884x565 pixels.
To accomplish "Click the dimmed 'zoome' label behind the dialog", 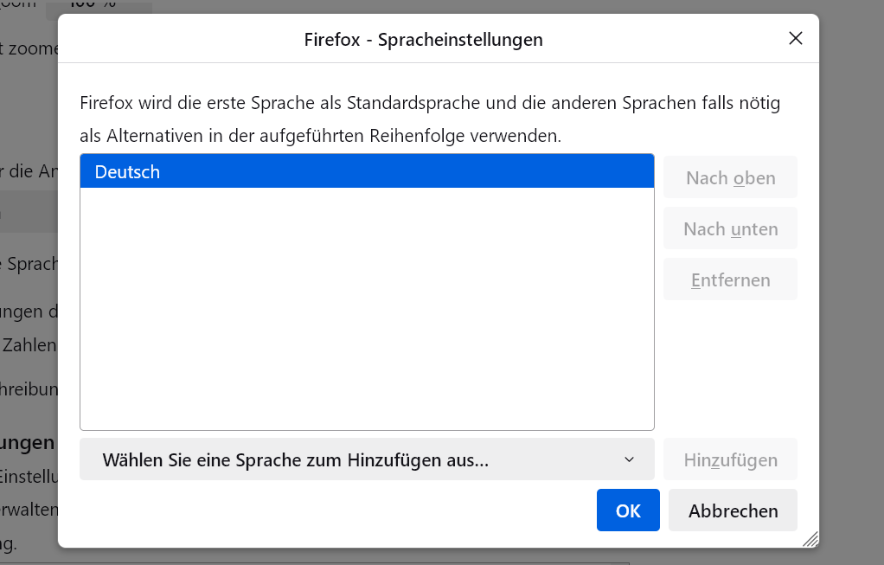I will pos(30,49).
